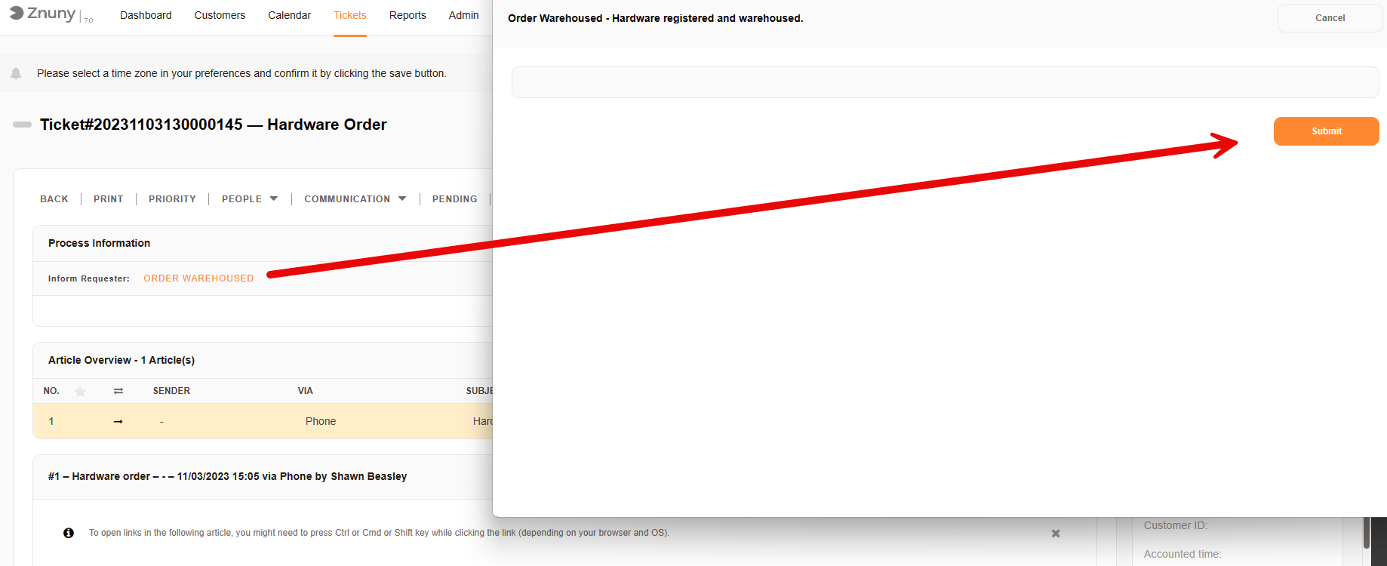Click the star column header icon

tap(80, 391)
